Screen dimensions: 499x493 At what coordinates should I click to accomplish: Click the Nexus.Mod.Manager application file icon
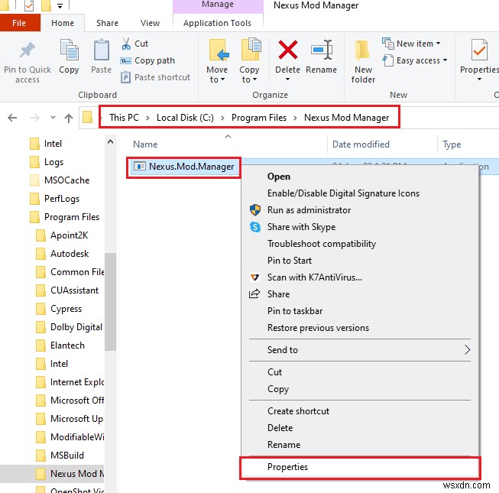(x=139, y=166)
